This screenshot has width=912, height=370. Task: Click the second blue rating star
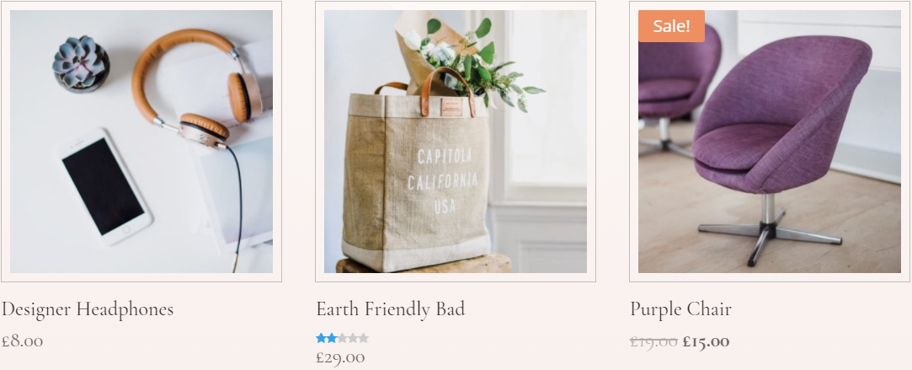pos(332,338)
